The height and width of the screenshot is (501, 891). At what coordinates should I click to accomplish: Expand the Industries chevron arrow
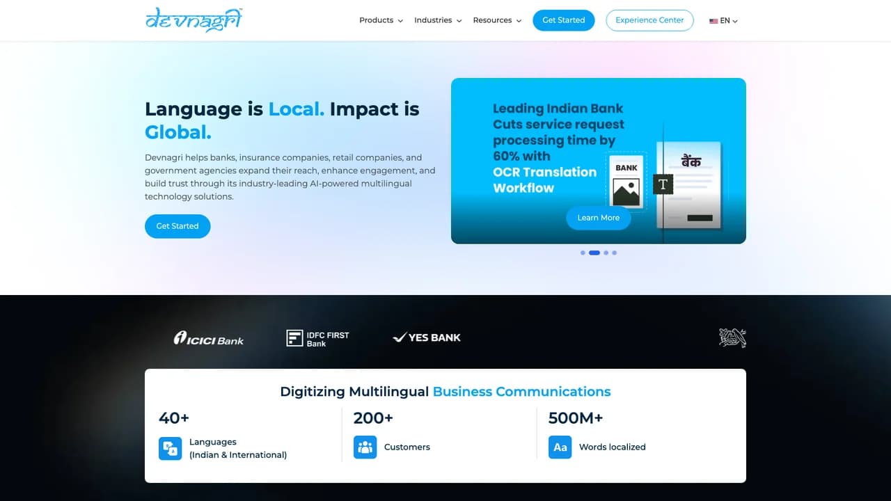pyautogui.click(x=459, y=21)
